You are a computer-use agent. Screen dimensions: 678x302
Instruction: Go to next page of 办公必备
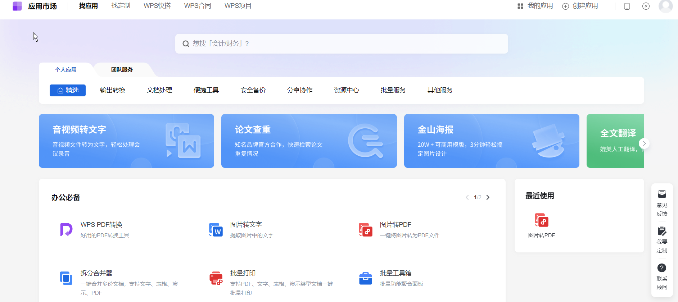488,197
